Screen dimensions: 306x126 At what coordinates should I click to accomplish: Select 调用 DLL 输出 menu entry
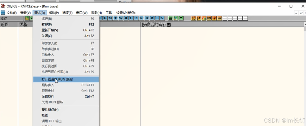66,121
